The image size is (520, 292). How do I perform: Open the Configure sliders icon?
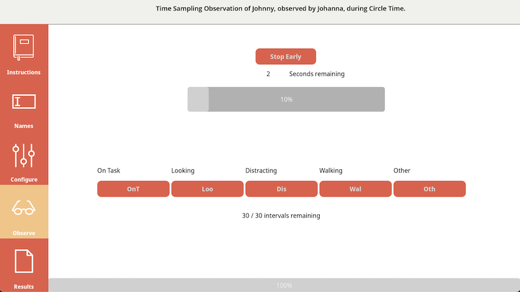[24, 155]
